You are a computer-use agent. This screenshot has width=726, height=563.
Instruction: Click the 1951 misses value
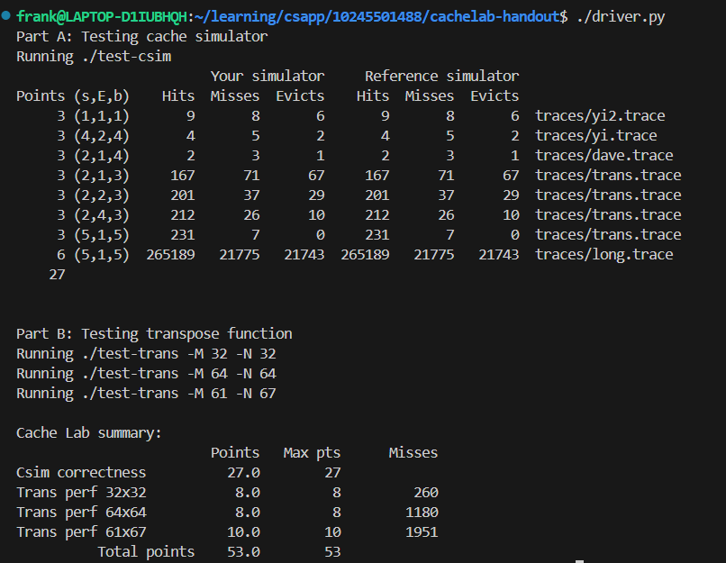click(422, 532)
